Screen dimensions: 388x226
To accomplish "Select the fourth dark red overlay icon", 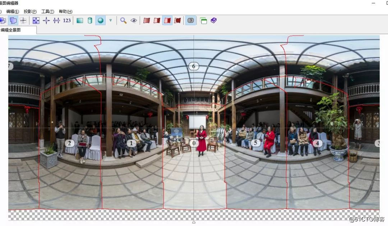I will (177, 20).
